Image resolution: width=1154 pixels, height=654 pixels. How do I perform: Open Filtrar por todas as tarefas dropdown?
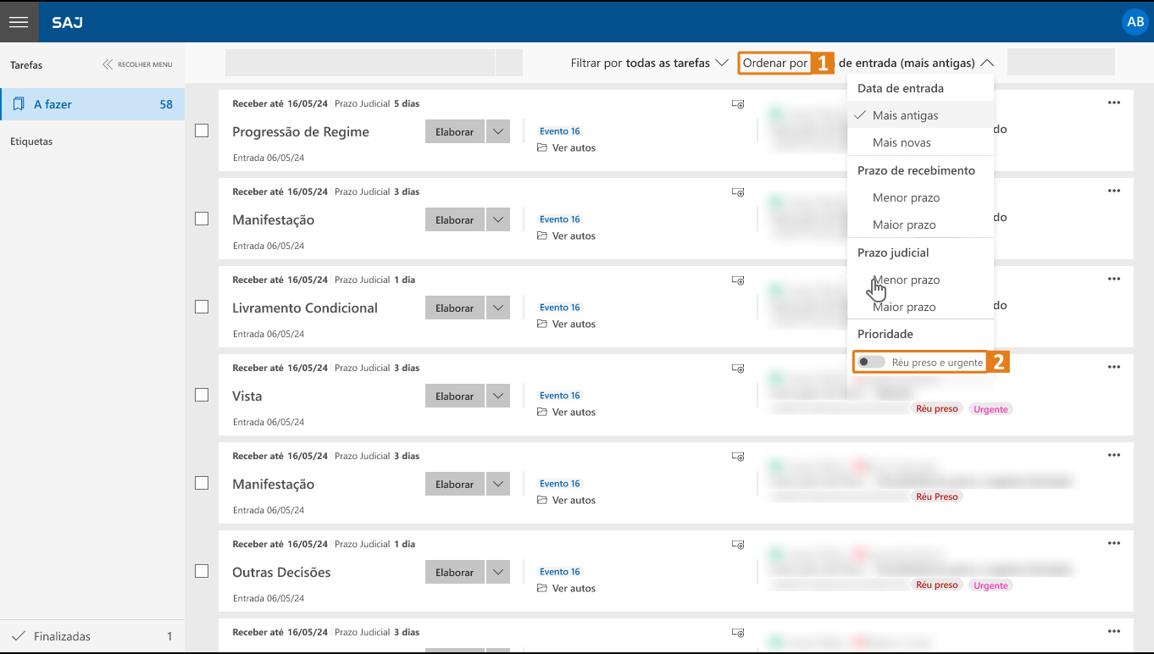click(x=649, y=63)
